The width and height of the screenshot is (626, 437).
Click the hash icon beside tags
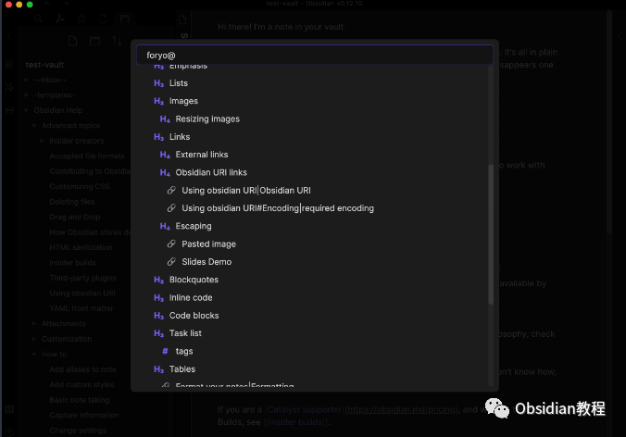(165, 351)
